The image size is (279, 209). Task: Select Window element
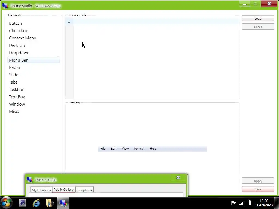point(34,104)
